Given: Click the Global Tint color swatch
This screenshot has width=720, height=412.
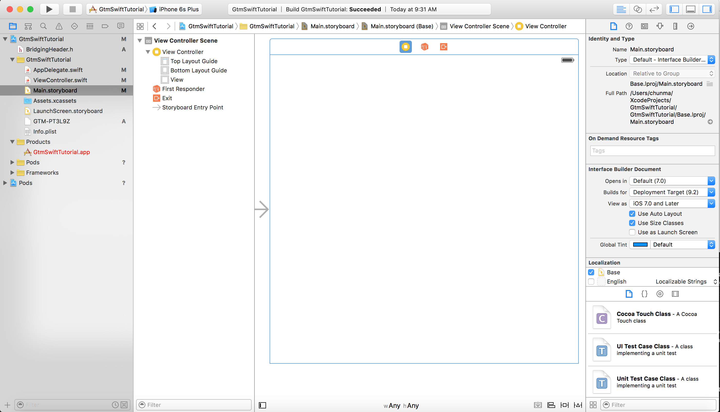Looking at the screenshot, I should 640,244.
